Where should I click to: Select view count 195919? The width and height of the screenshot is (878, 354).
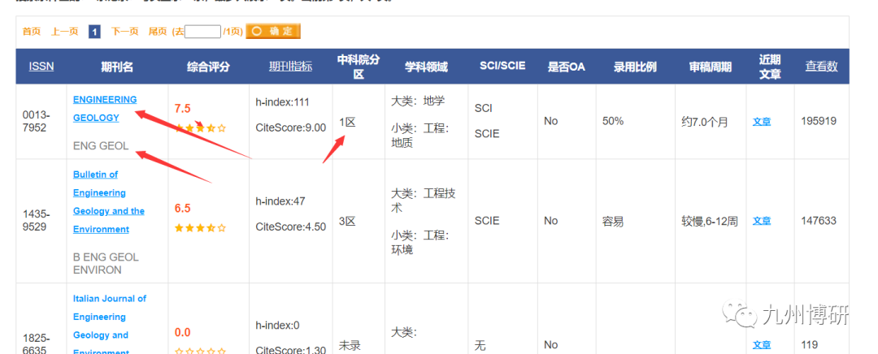[819, 121]
